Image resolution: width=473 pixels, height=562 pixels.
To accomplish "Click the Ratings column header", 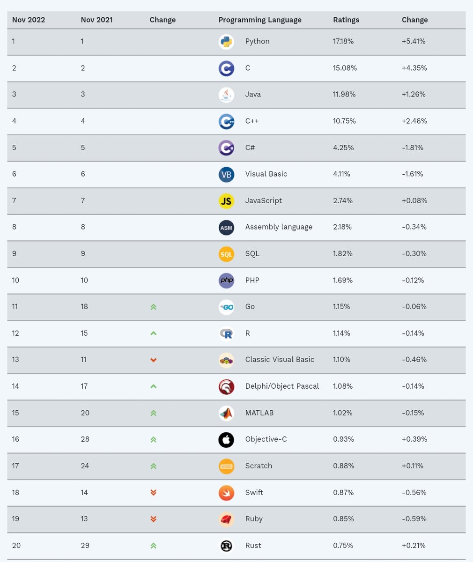I will point(346,20).
